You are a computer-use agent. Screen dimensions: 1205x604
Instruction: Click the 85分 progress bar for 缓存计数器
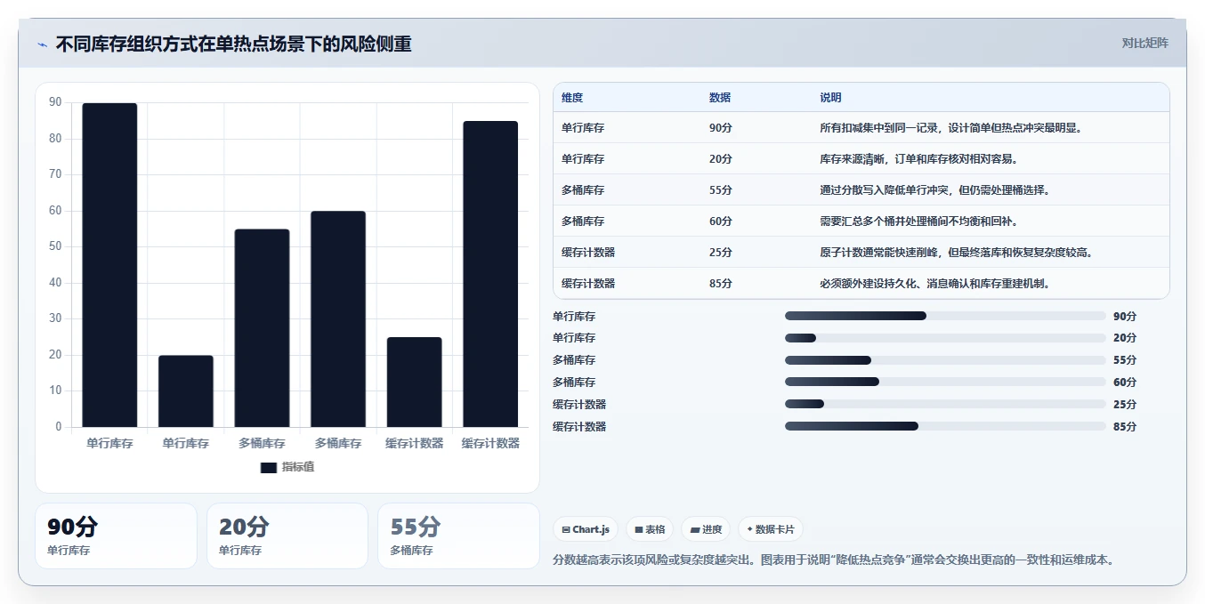pyautogui.click(x=945, y=426)
